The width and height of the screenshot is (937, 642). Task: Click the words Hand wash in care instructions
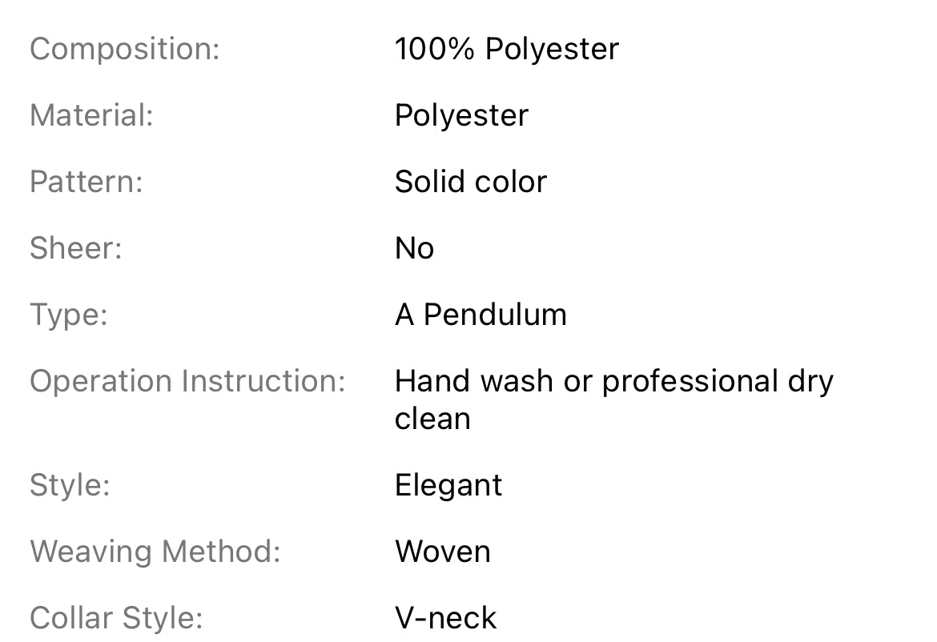(473, 381)
